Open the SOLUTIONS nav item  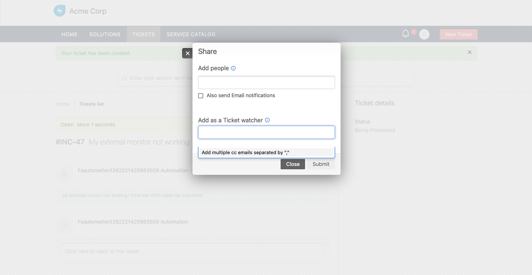(x=105, y=34)
